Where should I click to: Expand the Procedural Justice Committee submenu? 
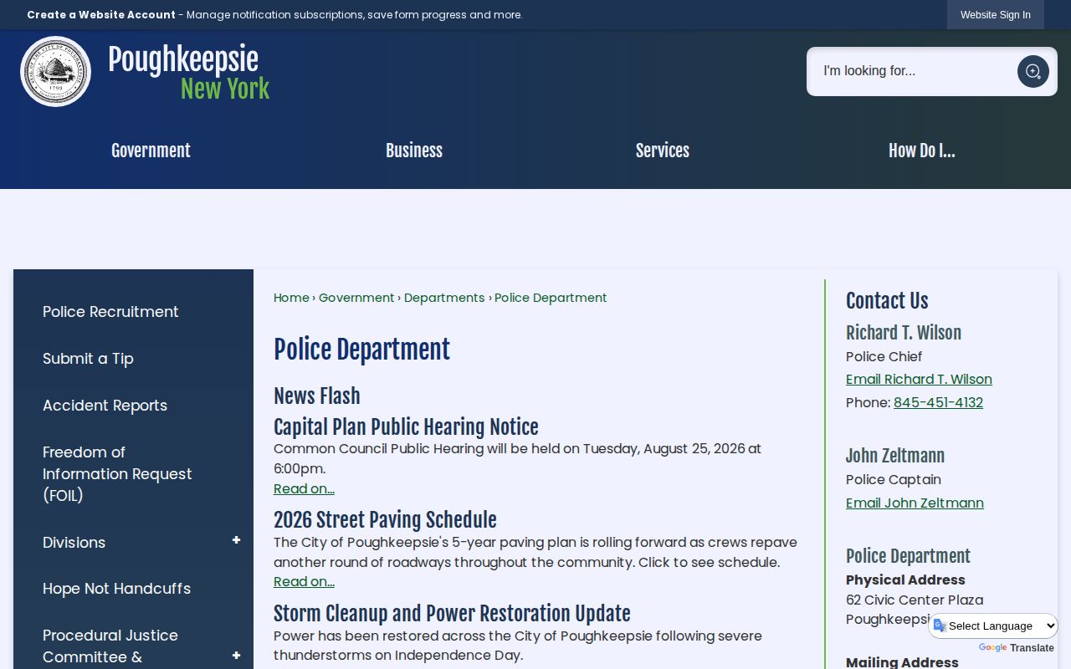click(236, 656)
